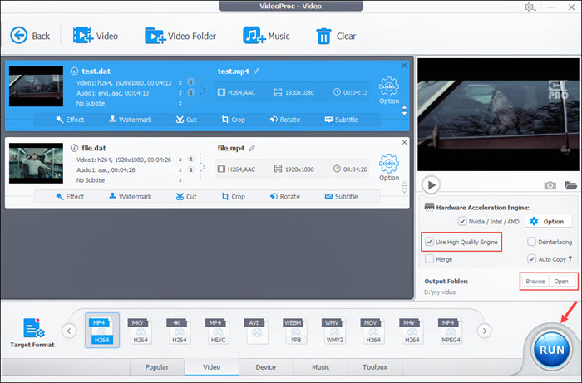Crop the test.dat video
The height and width of the screenshot is (383, 582).
click(233, 120)
